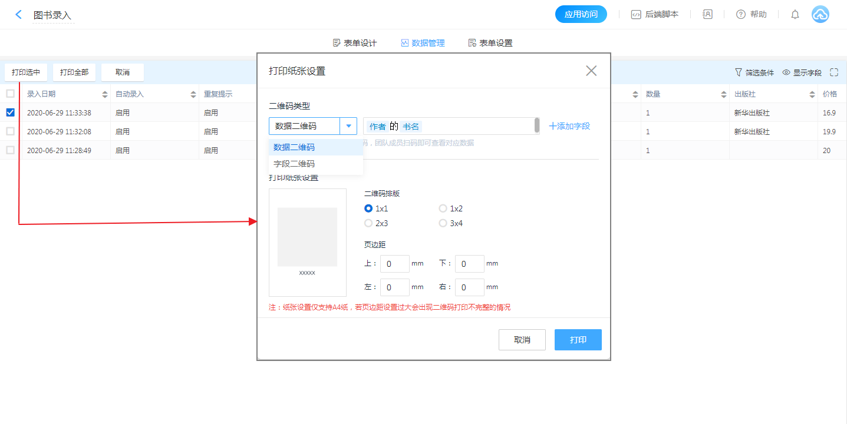Image resolution: width=847 pixels, height=424 pixels.
Task: Sort by 出版社 column arrows
Action: 813,94
